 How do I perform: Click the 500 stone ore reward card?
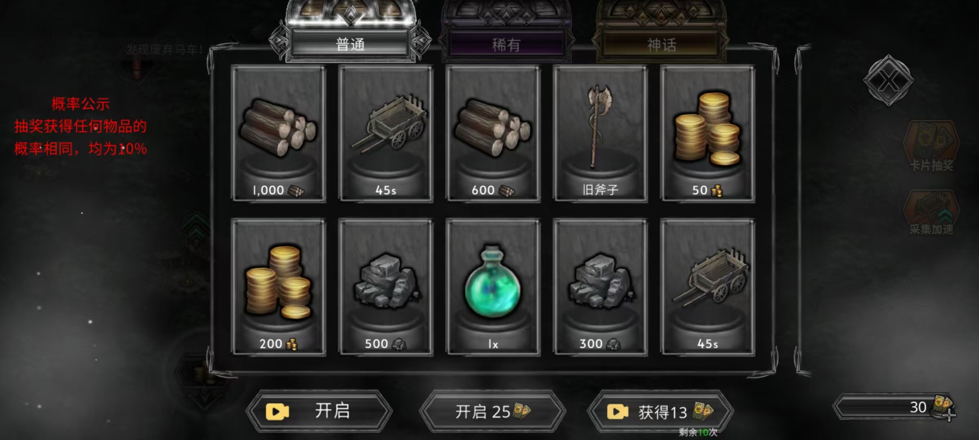385,287
